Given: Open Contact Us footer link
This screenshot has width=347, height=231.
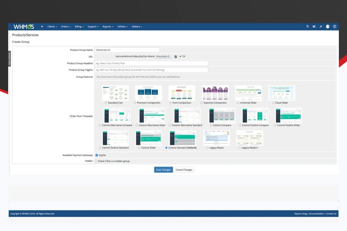Looking at the screenshot, I should tap(331, 213).
